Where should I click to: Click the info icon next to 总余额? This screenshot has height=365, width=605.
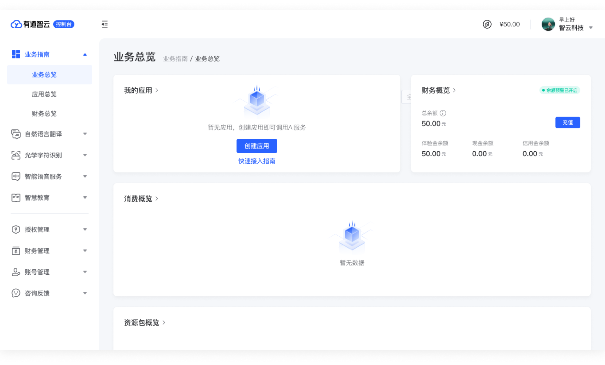click(x=443, y=113)
